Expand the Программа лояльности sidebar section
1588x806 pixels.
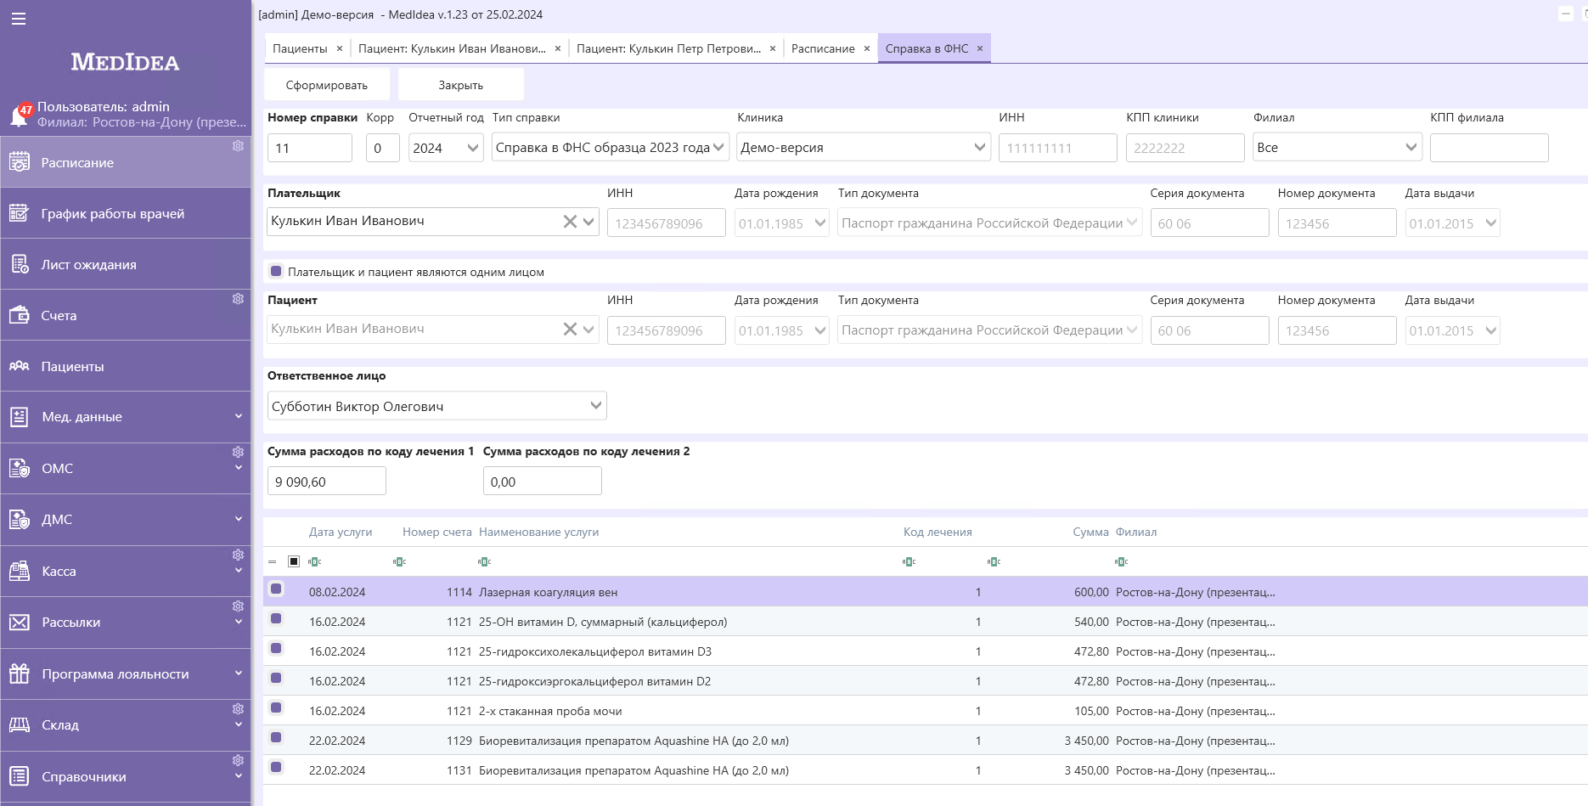(x=239, y=673)
